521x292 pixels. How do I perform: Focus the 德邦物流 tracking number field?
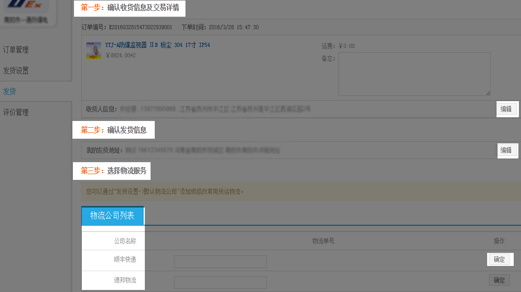220,282
